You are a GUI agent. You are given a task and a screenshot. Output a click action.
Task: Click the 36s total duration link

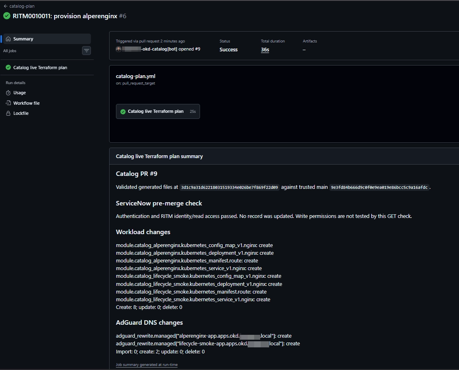(265, 49)
